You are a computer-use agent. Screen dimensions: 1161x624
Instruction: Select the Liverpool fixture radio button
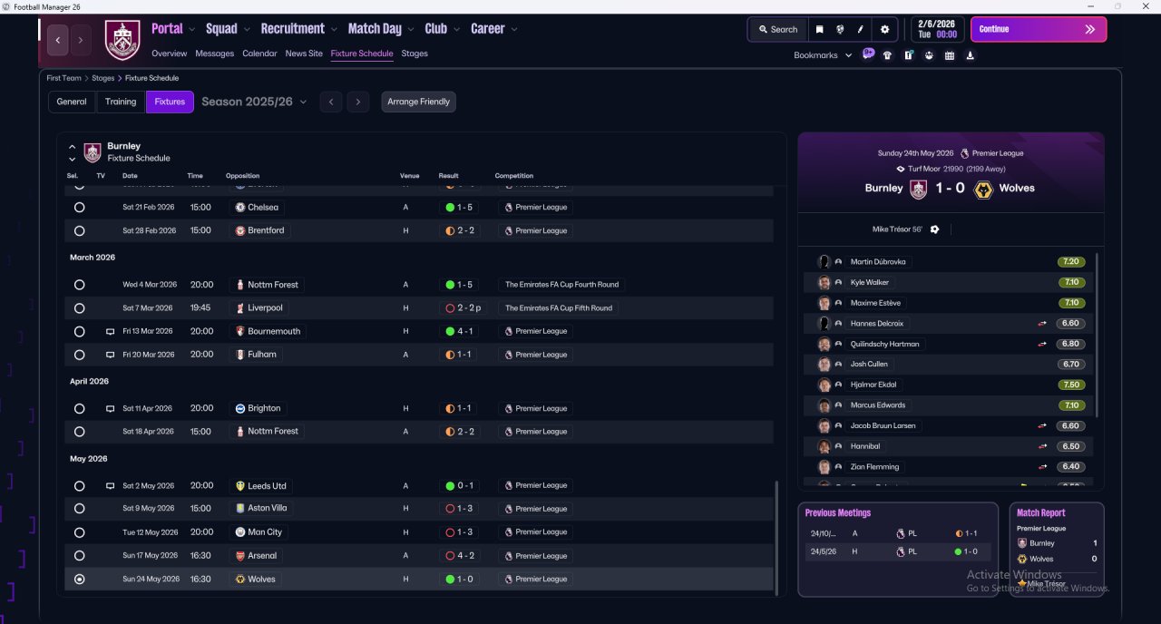(x=80, y=308)
